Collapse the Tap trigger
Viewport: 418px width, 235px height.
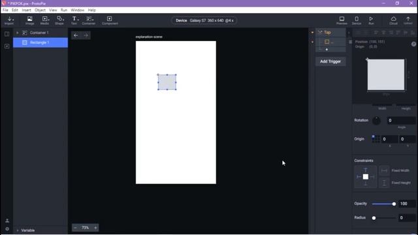tap(320, 33)
